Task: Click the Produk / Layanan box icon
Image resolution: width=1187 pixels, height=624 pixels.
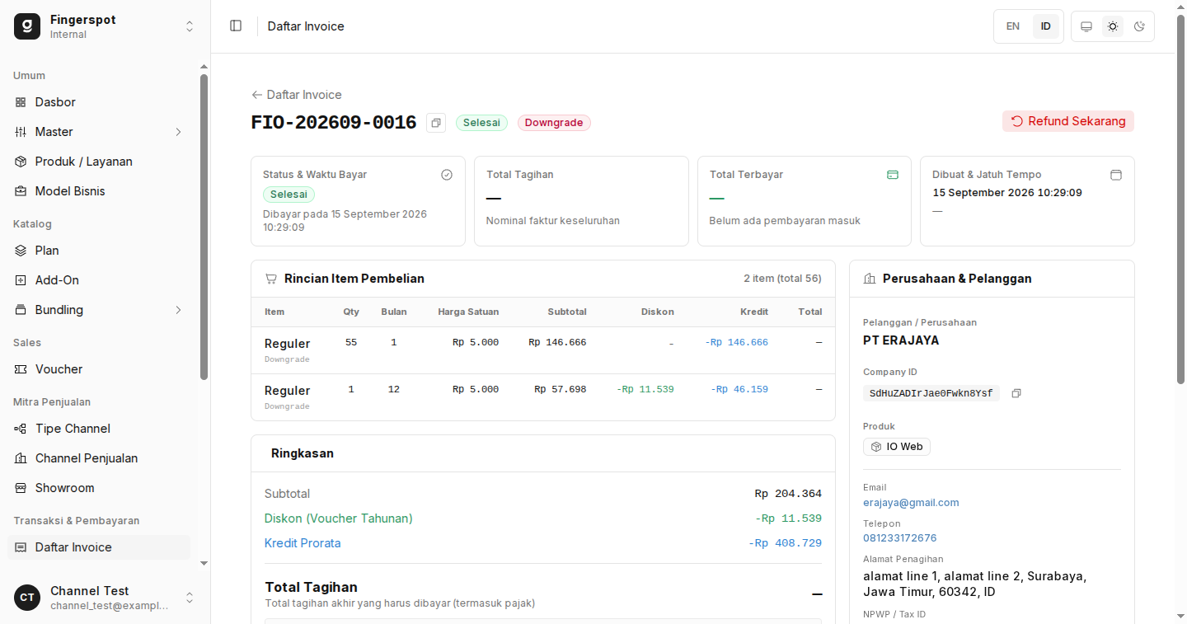Action: (x=21, y=162)
